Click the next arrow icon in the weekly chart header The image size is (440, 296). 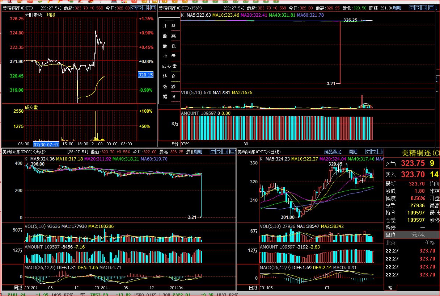219,151
